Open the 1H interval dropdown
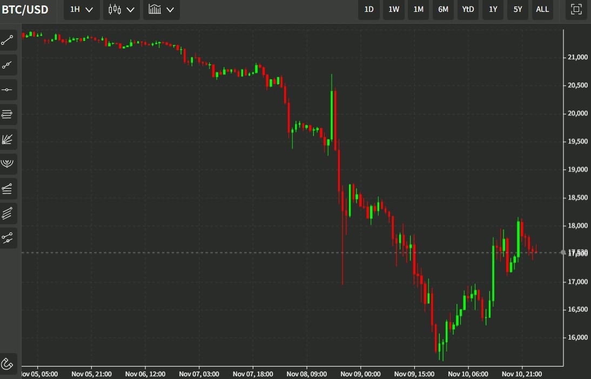 [82, 9]
